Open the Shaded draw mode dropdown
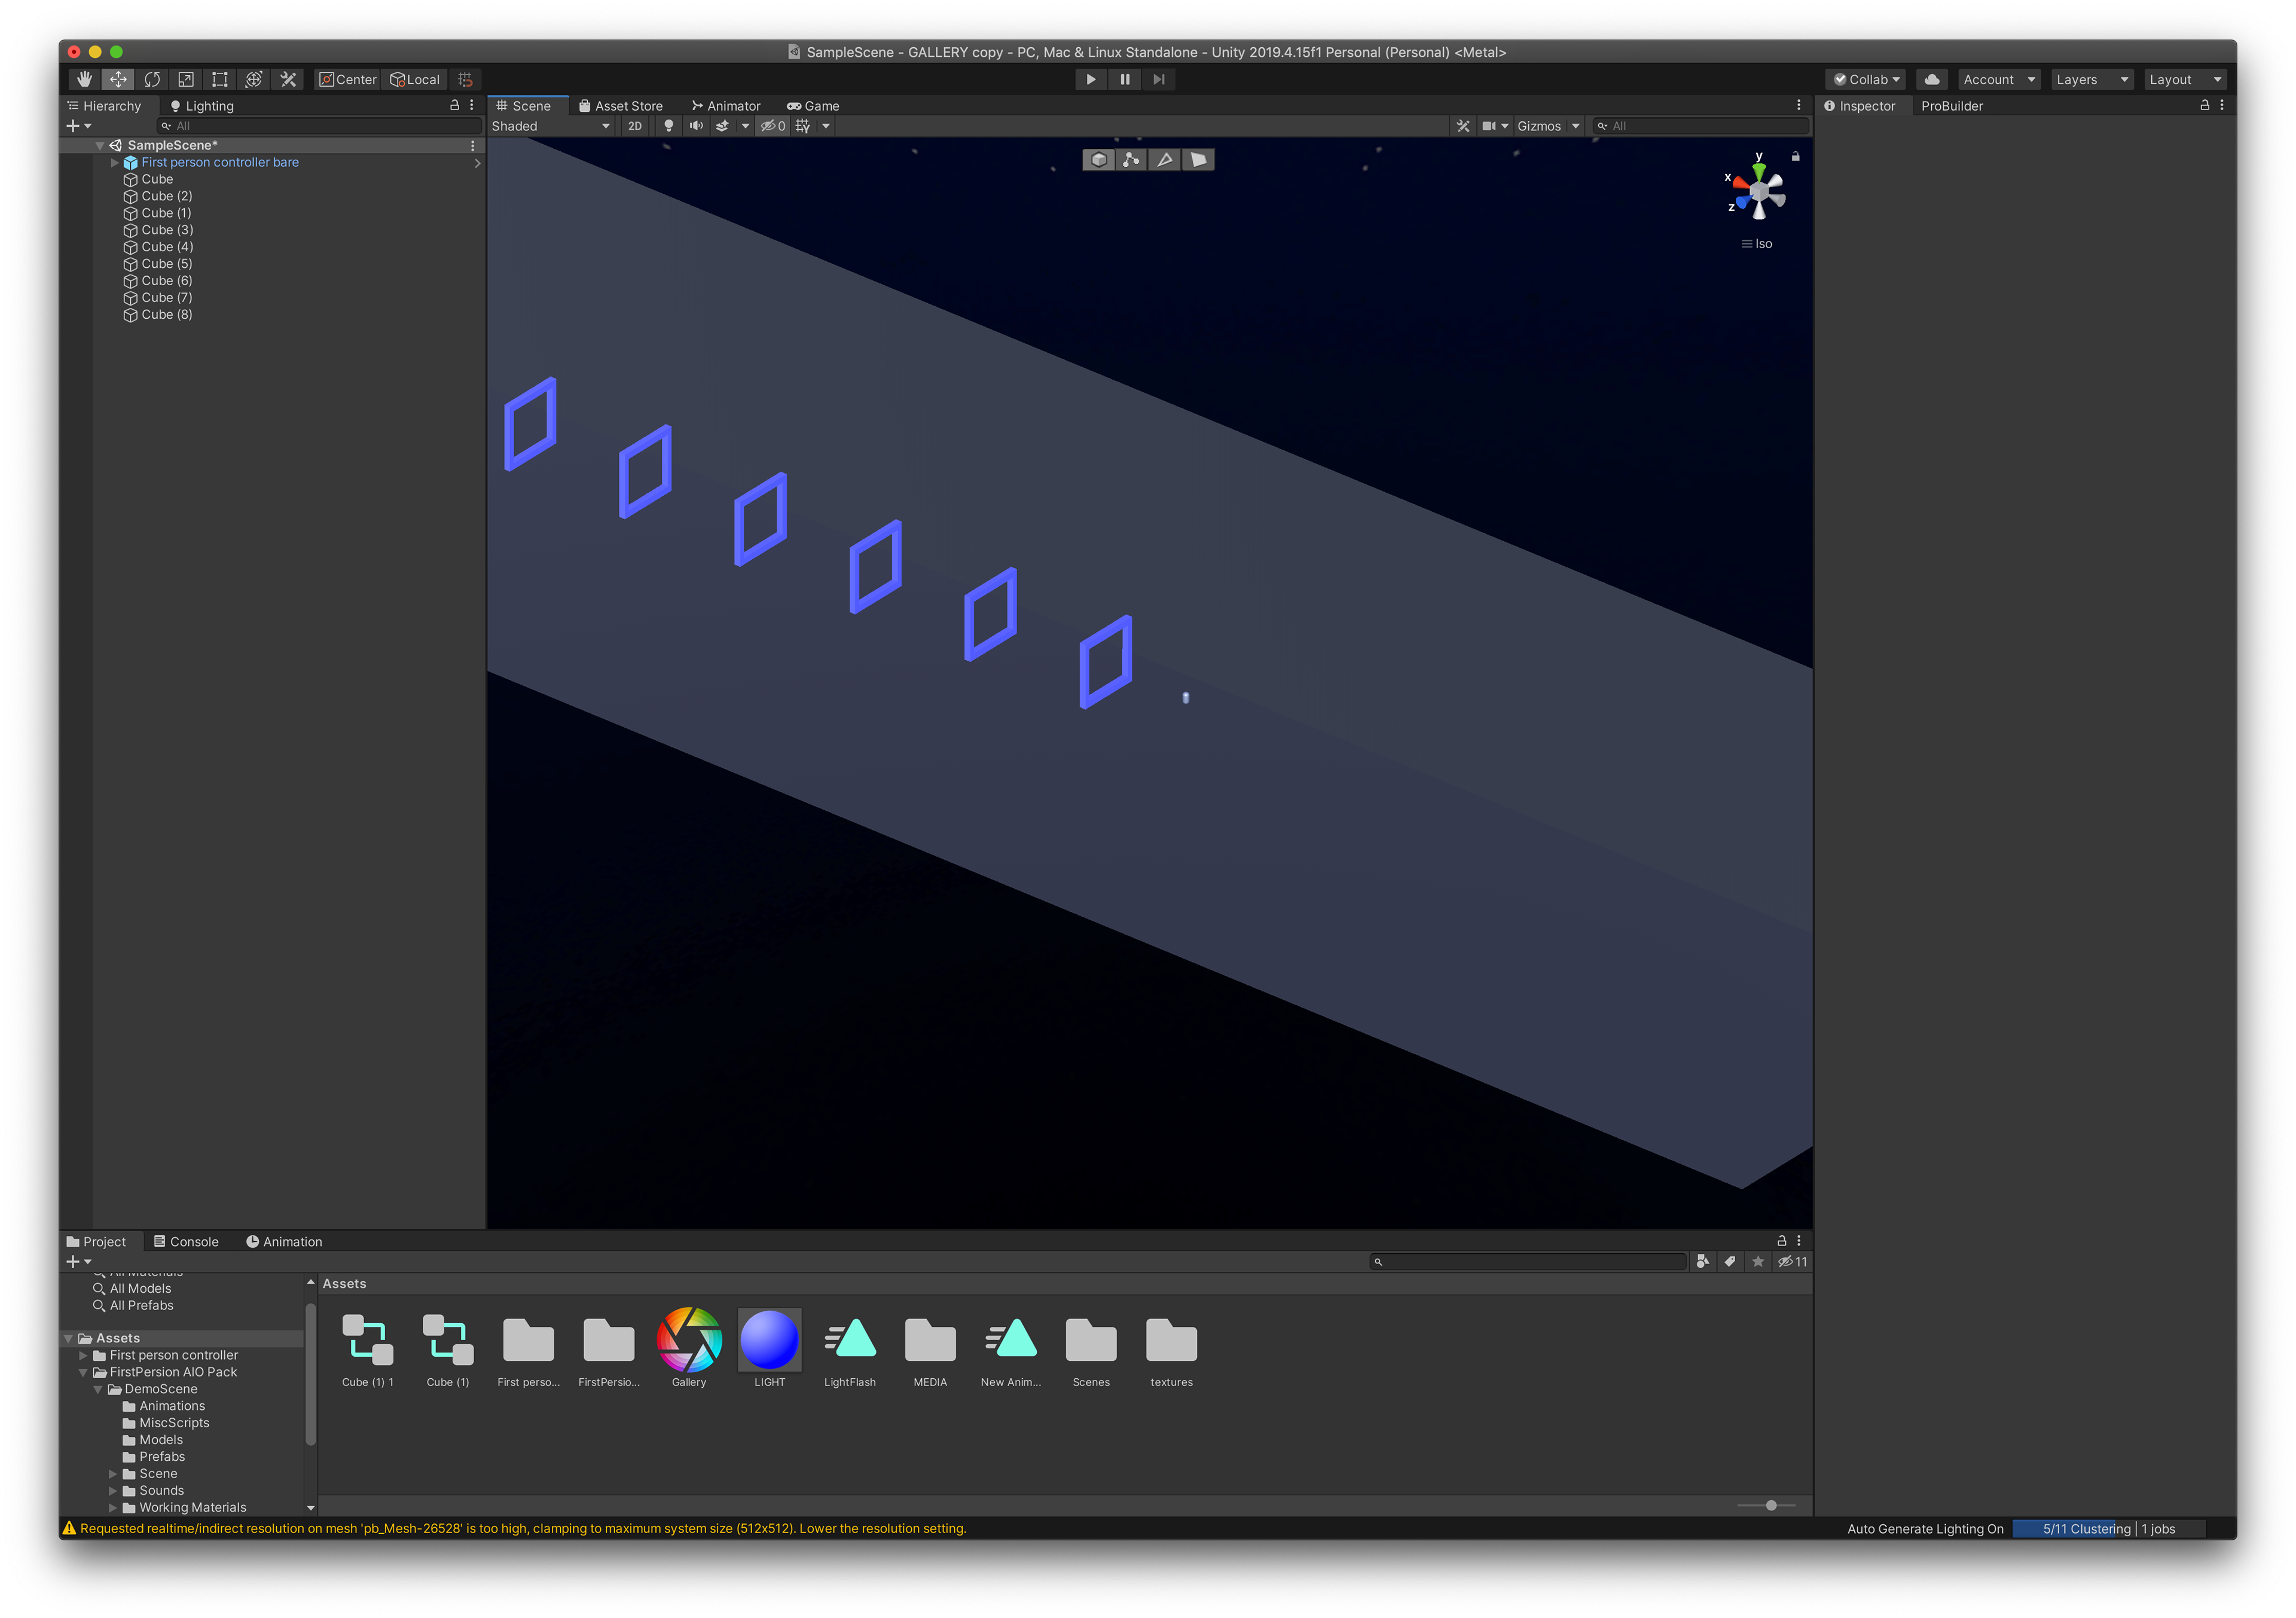Screen dimensions: 2296x1618 point(550,126)
